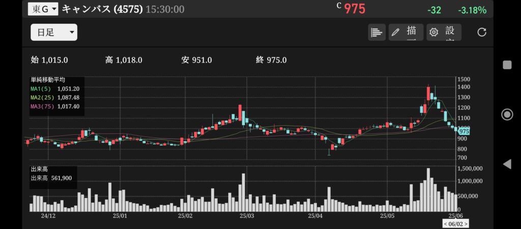
Task: Tap the Android recent apps square button
Action: 507,65
